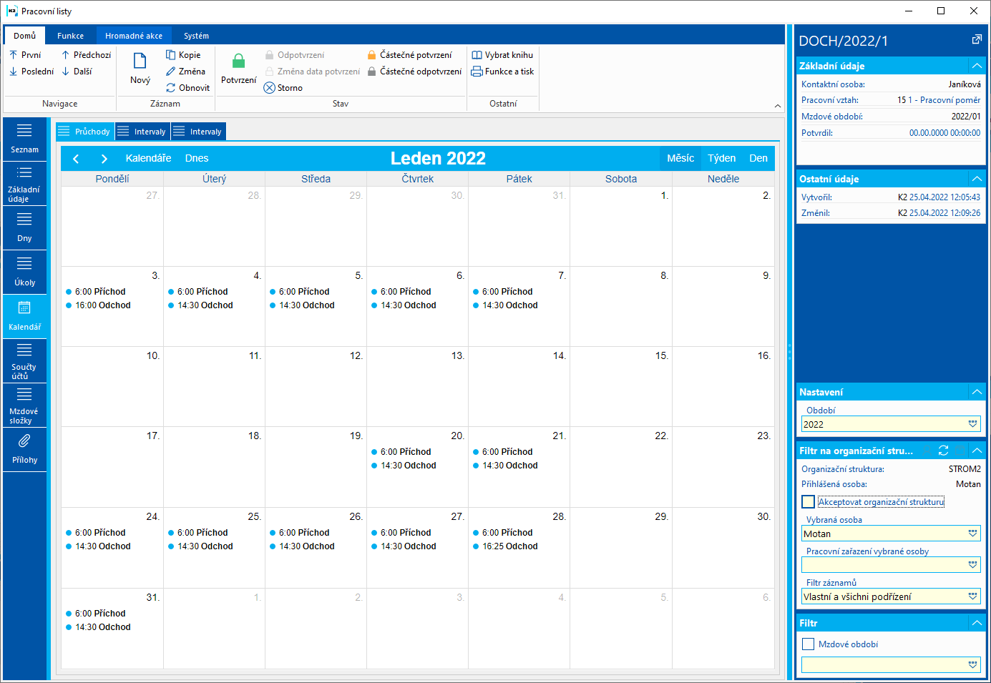Switch calendar to Den view
The width and height of the screenshot is (991, 683).
758,159
